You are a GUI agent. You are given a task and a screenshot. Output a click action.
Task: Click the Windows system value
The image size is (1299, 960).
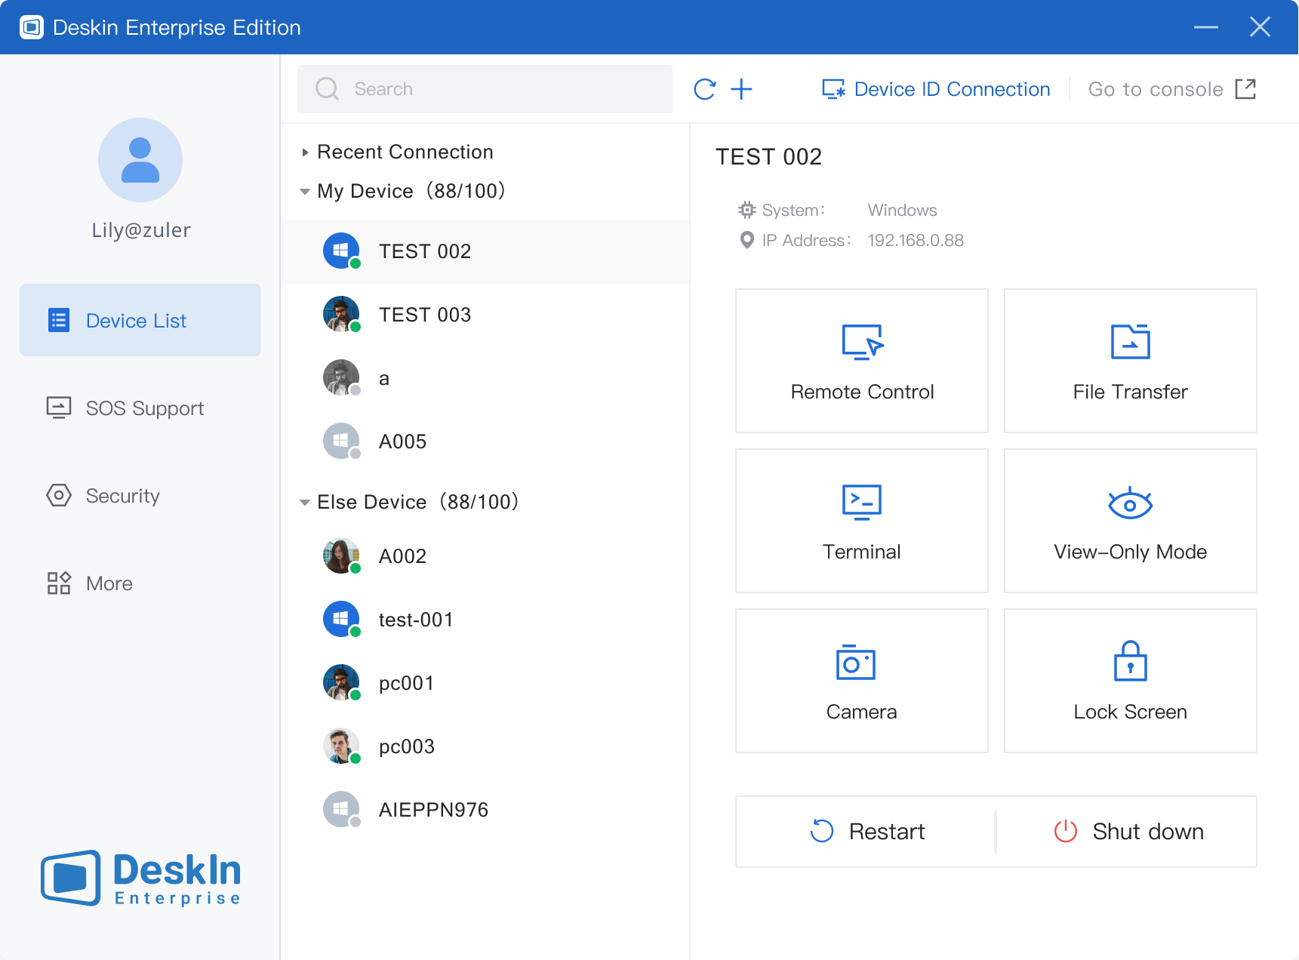[902, 210]
